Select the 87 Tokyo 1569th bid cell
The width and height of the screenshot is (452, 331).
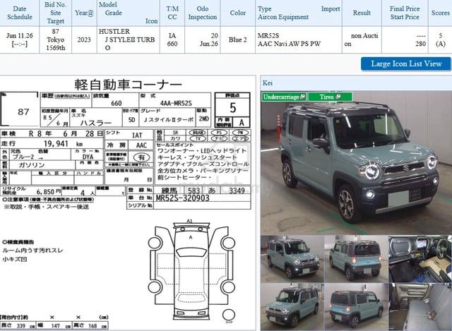(x=55, y=40)
